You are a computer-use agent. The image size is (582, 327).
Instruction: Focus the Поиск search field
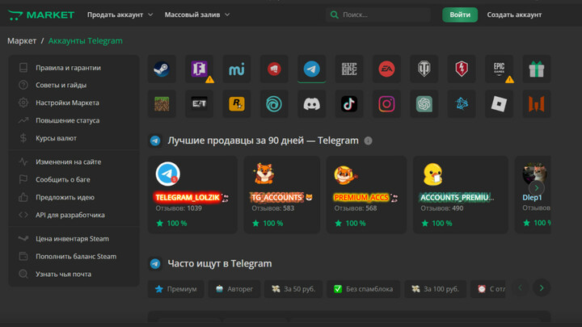pyautogui.click(x=378, y=15)
